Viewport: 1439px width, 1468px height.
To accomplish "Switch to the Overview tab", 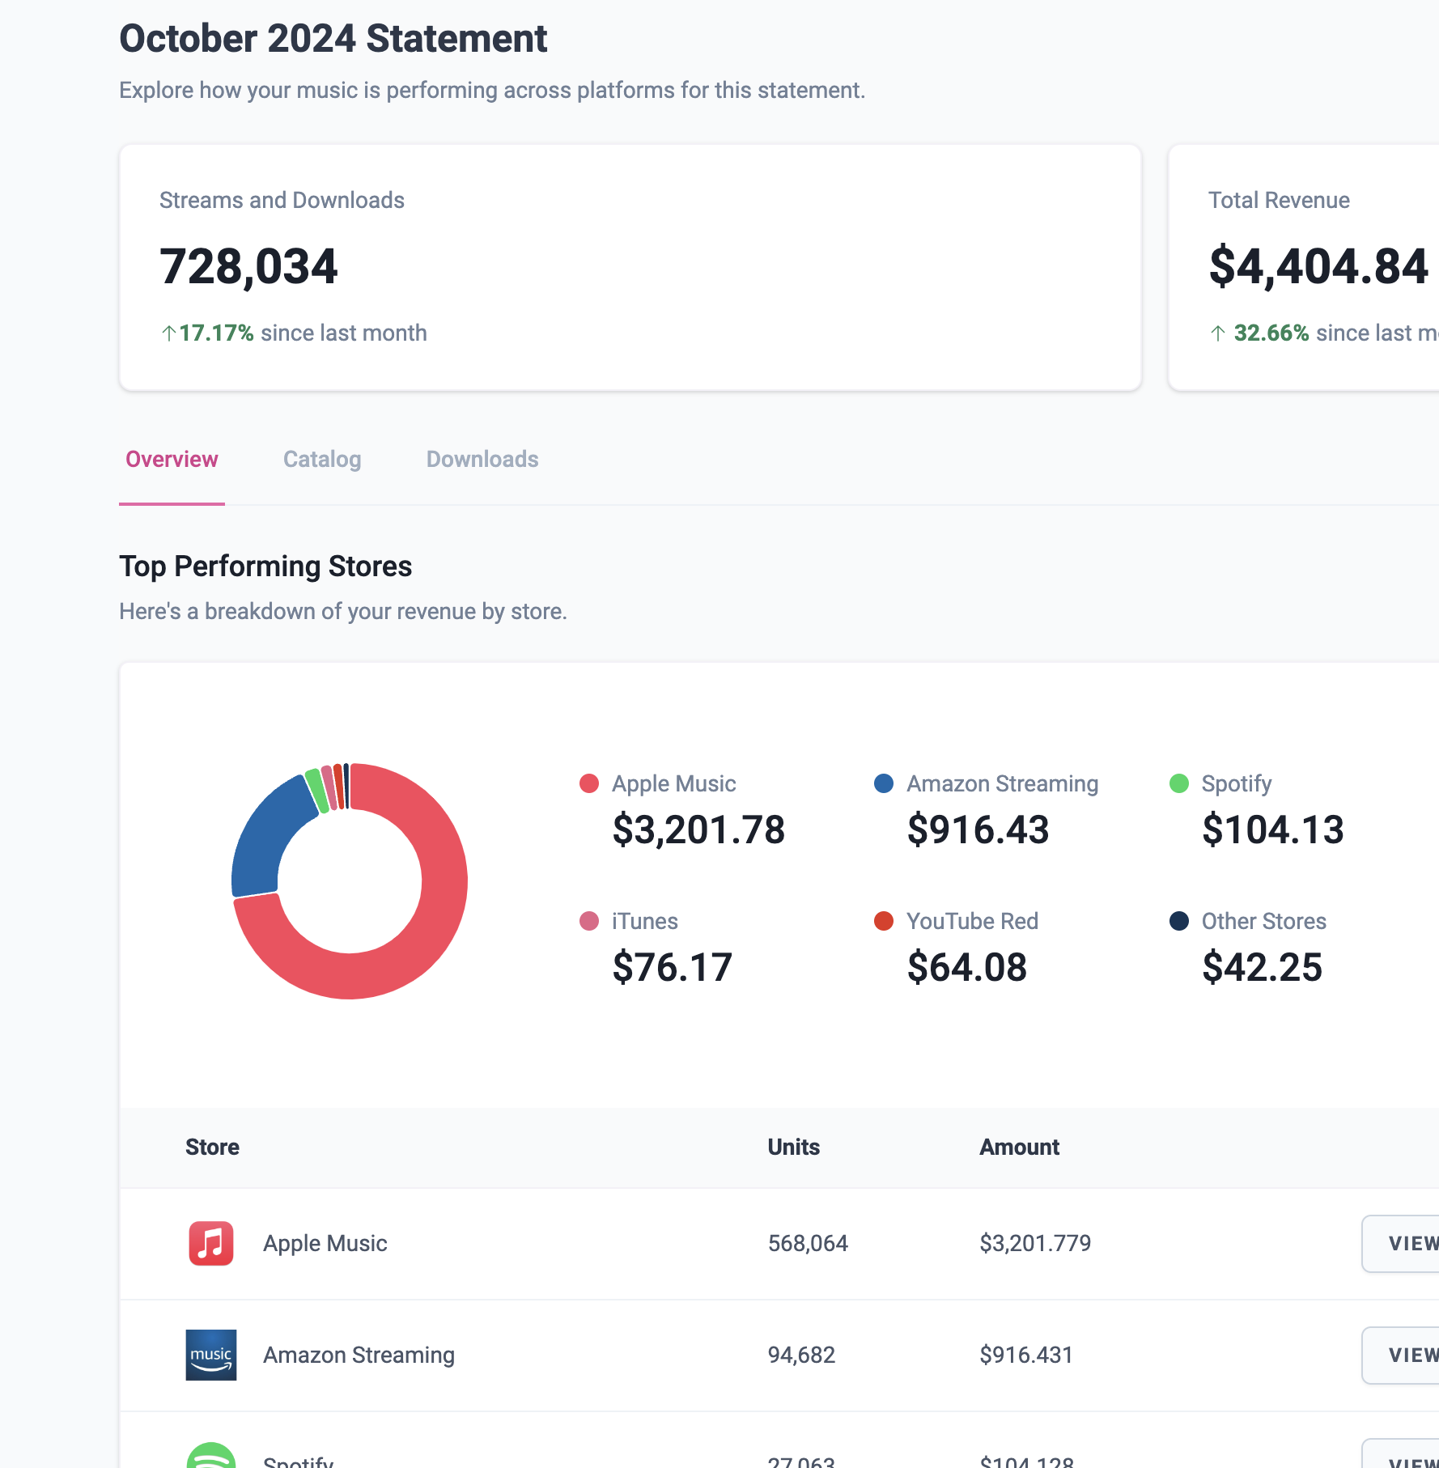I will pos(172,459).
